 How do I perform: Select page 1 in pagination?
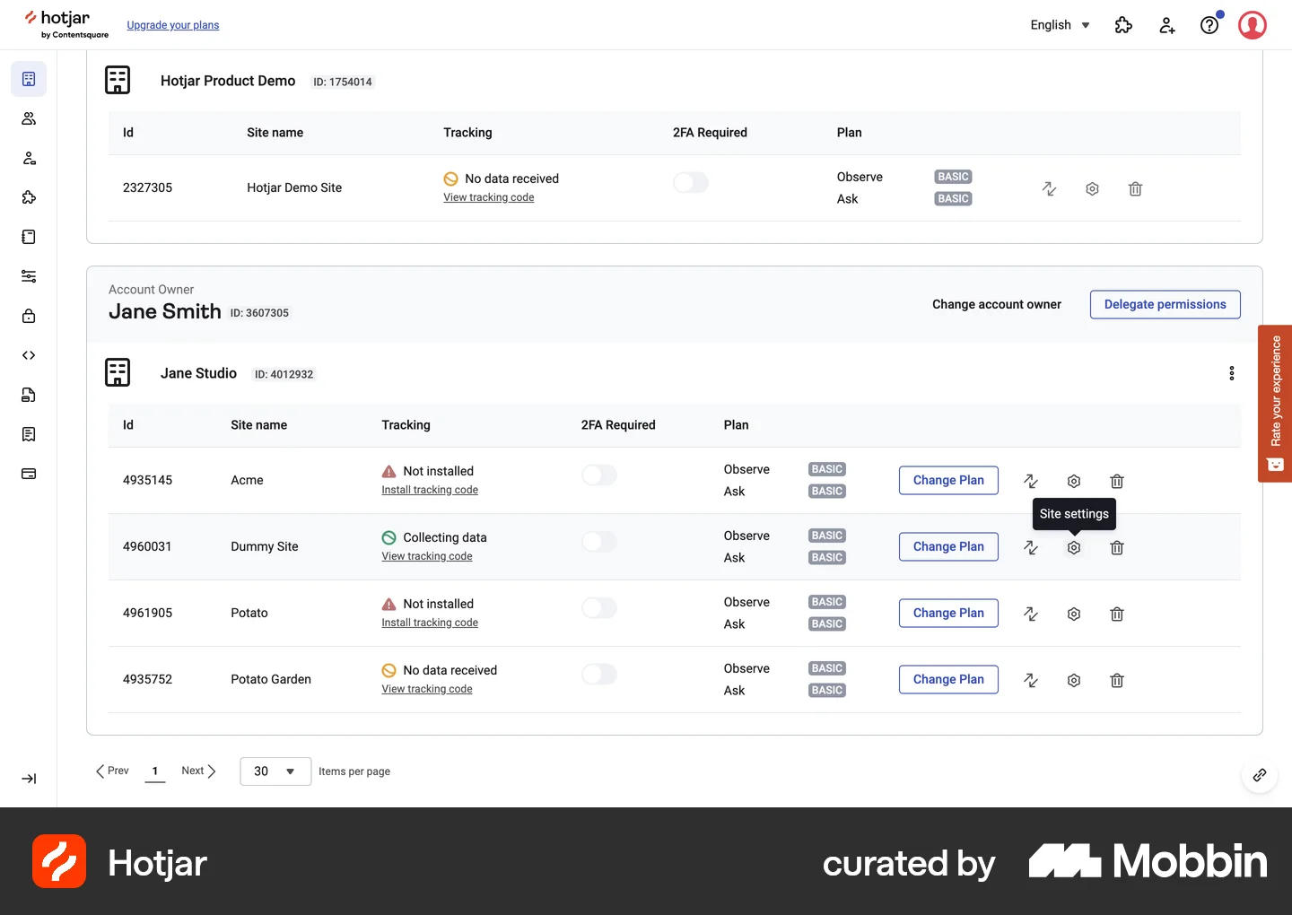(155, 771)
